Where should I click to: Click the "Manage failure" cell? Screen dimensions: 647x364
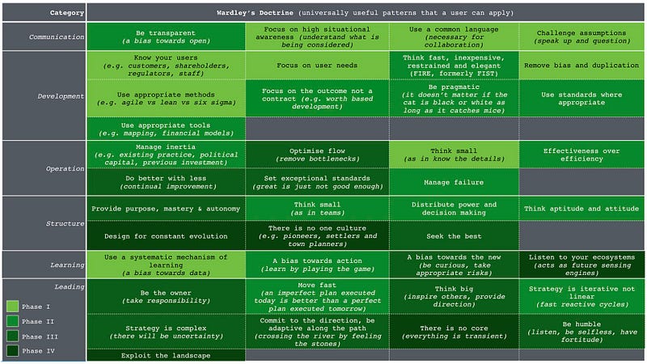coord(453,182)
